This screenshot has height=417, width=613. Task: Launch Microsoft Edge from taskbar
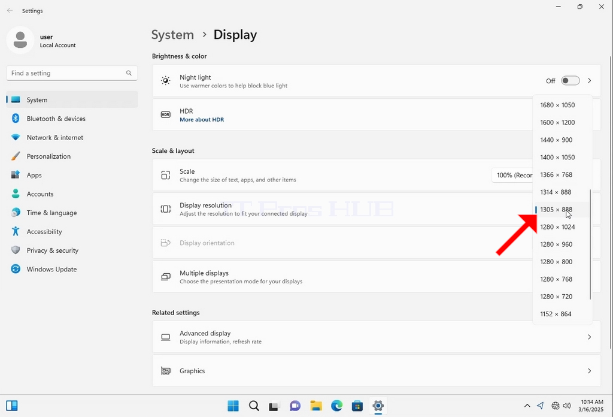point(336,406)
